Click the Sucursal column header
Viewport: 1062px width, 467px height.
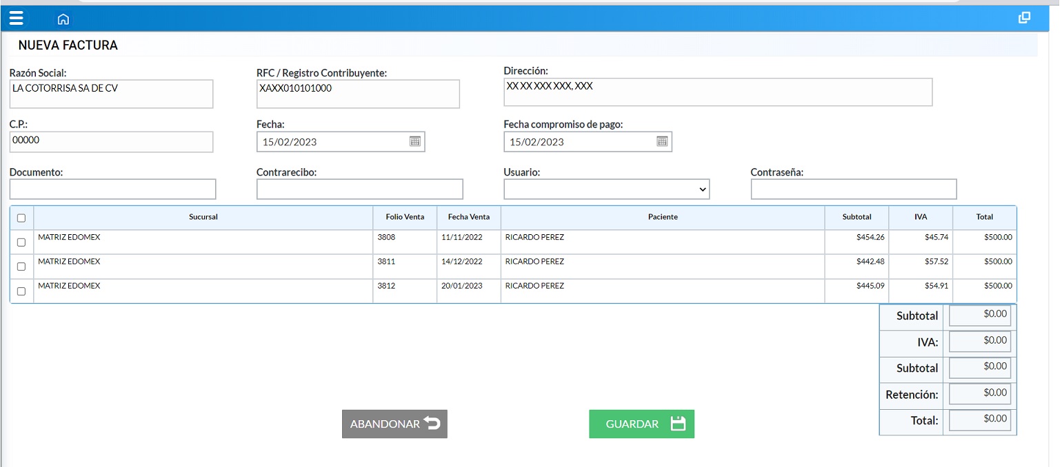pos(203,217)
